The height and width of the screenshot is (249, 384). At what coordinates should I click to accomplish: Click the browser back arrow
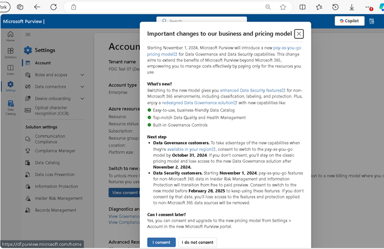tap(37, 7)
